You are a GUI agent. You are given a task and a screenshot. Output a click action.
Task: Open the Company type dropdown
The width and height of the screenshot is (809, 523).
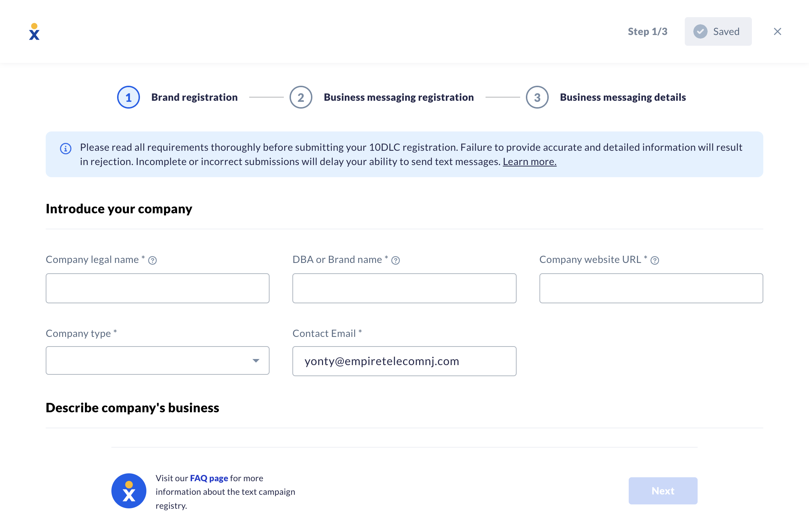(x=157, y=360)
